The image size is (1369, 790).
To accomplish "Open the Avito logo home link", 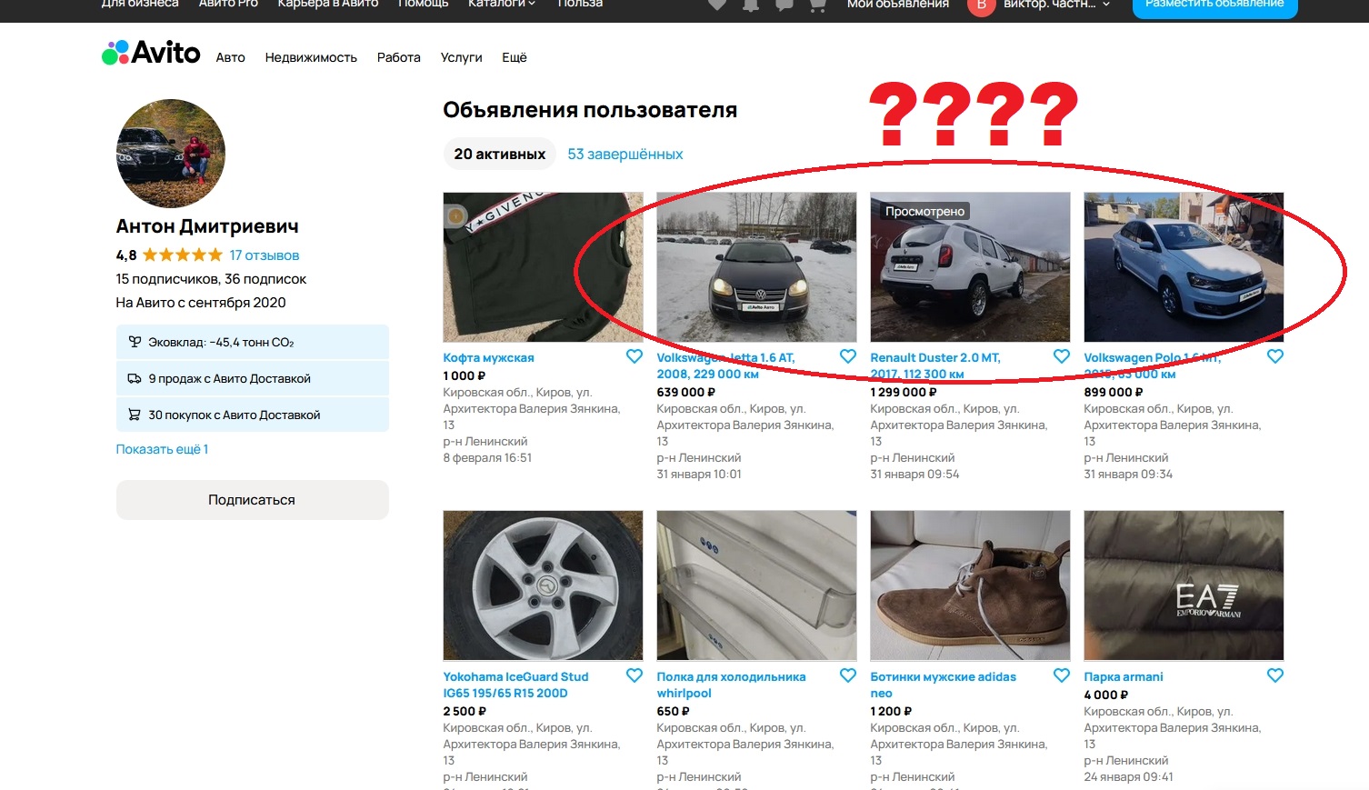I will point(151,53).
